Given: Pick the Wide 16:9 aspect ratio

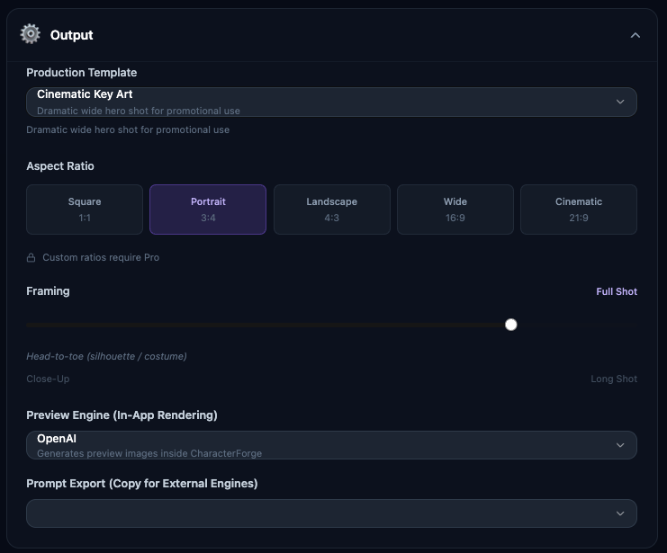Looking at the screenshot, I should [x=455, y=210].
